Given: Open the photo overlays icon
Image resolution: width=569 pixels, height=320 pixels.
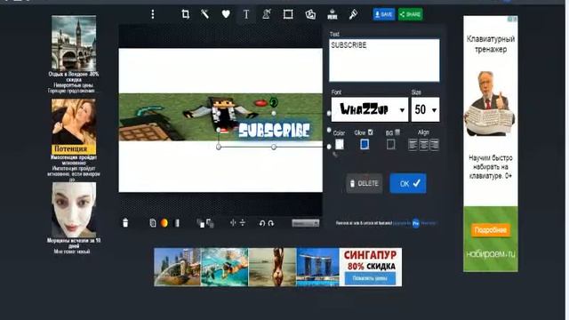Looking at the screenshot, I should [310, 14].
